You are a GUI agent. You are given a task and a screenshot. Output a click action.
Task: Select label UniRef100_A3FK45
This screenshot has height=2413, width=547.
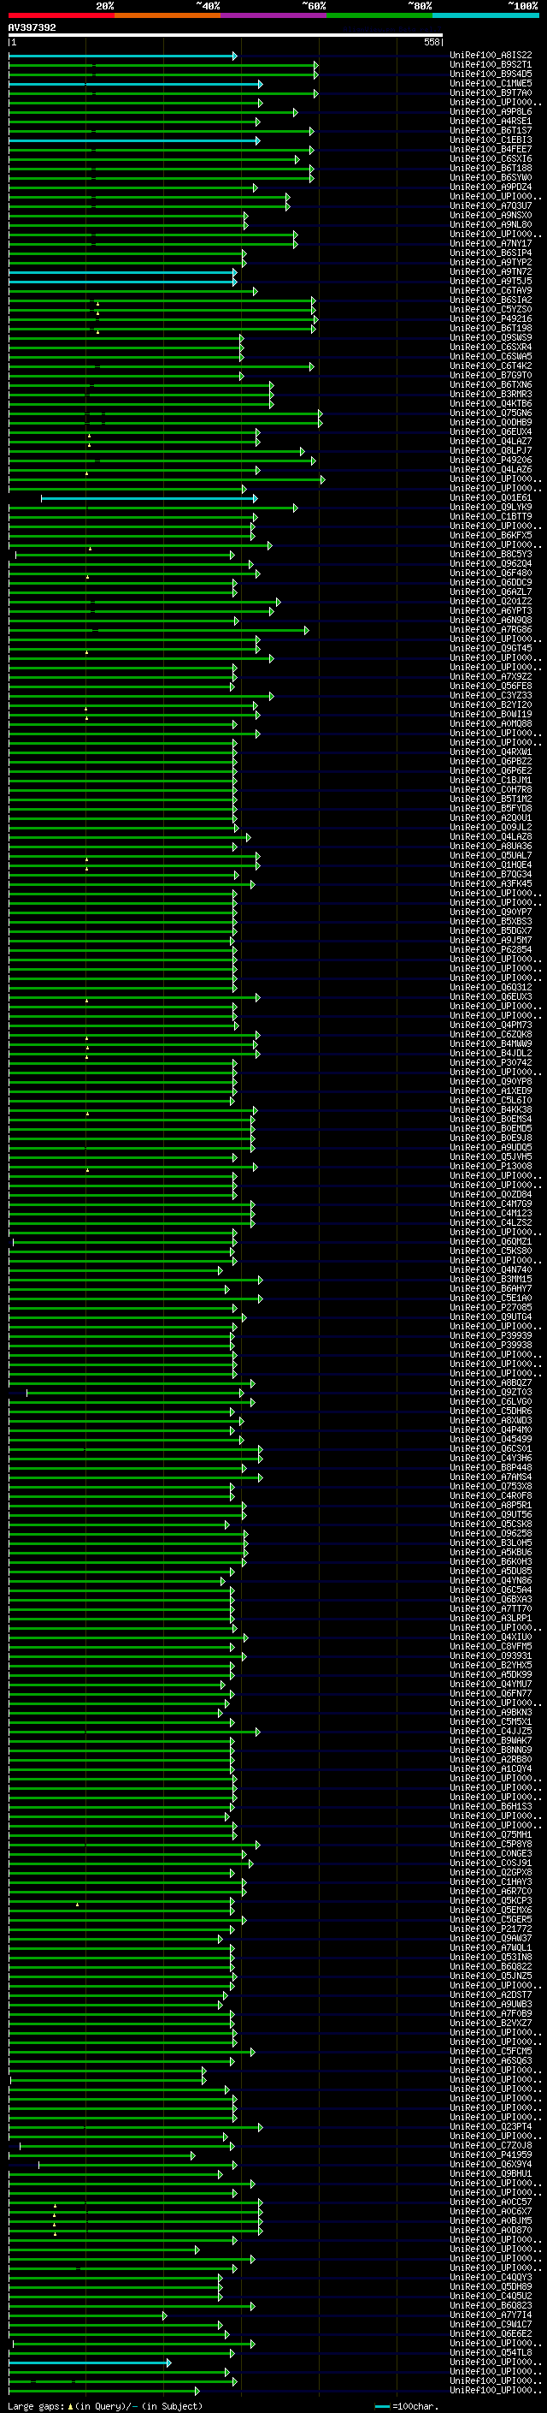491,883
